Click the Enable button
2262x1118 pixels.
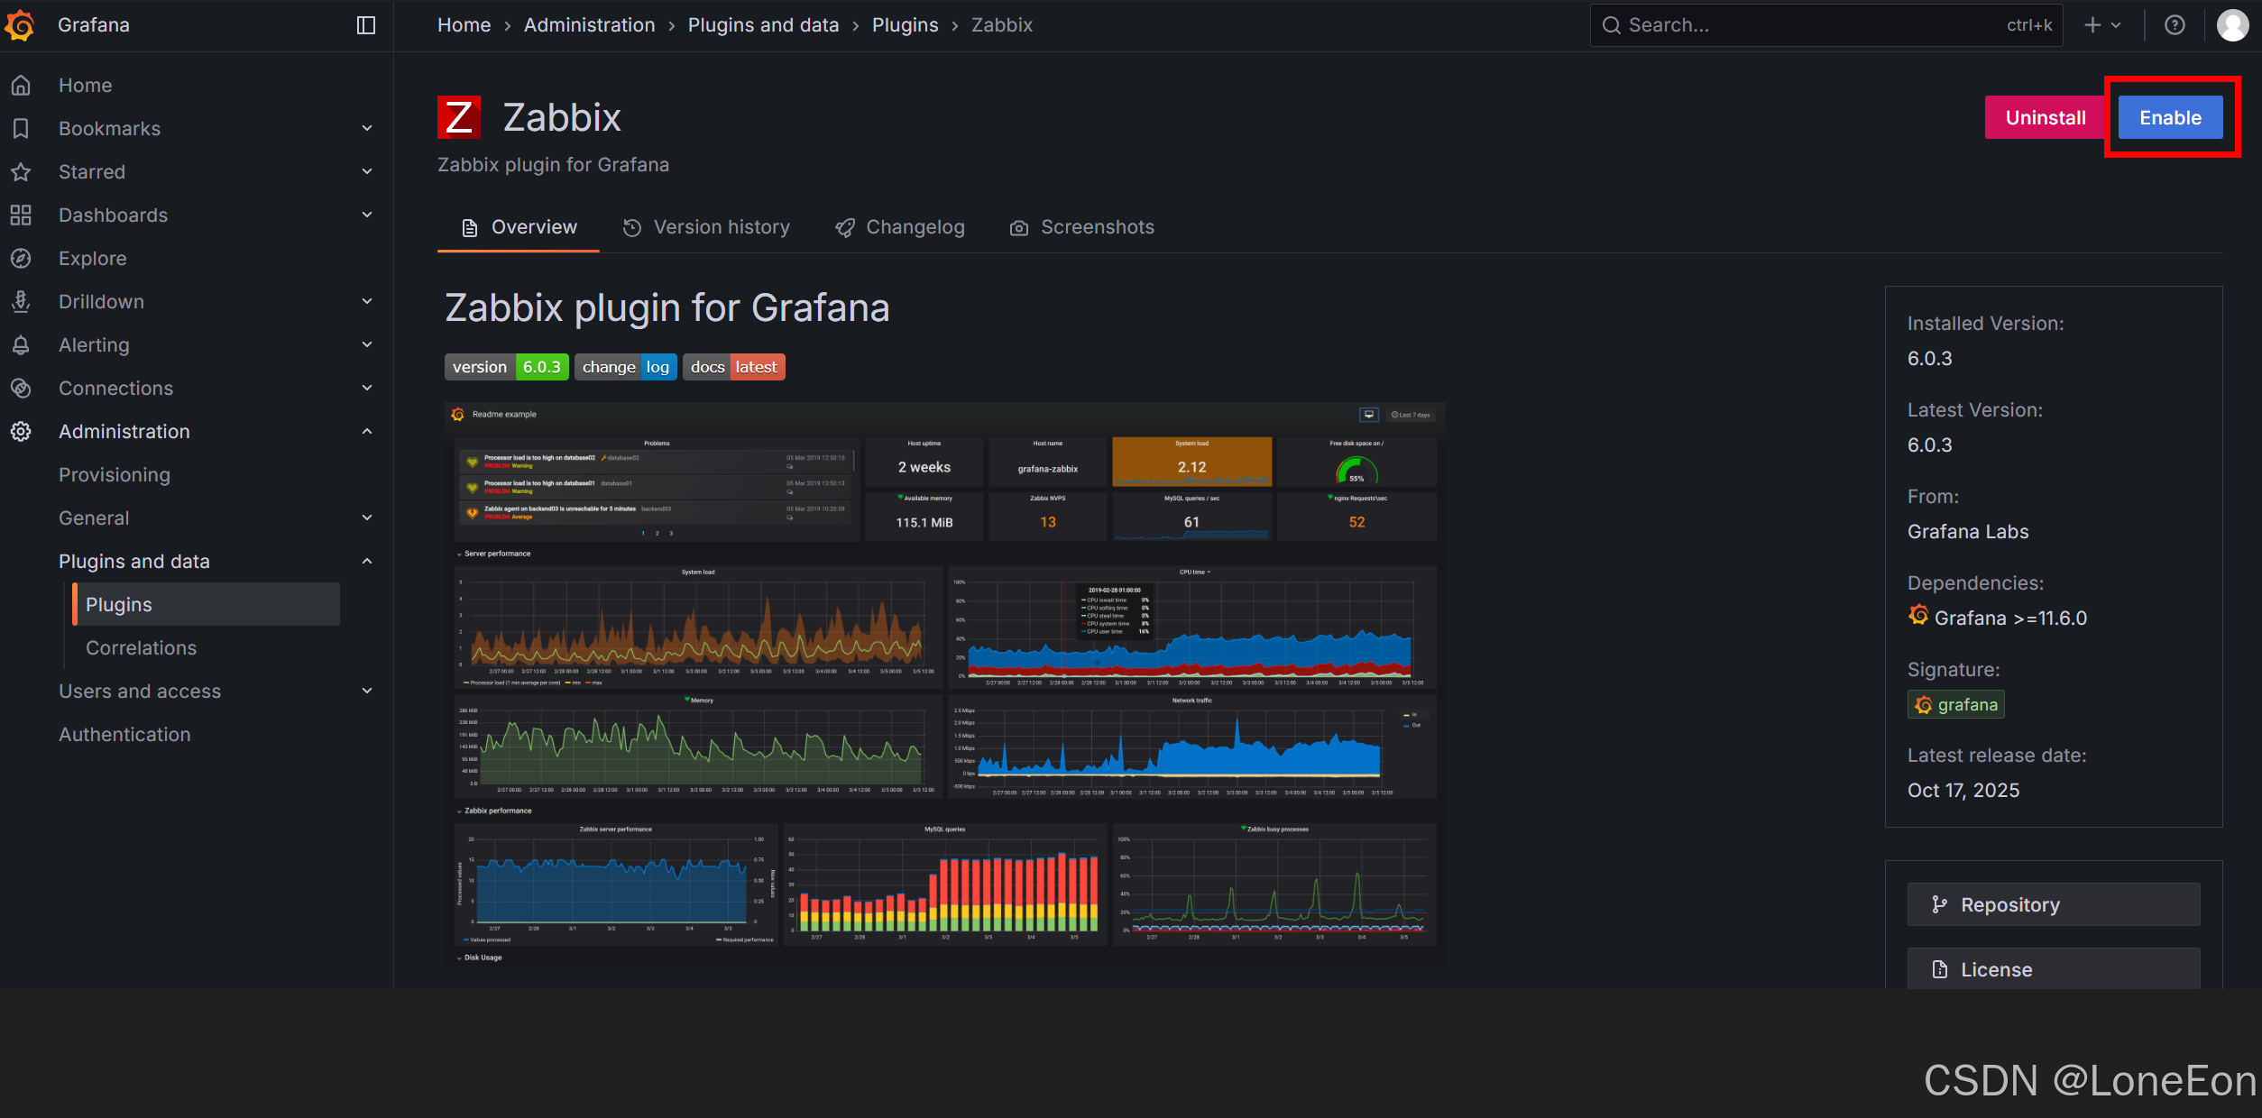(2171, 116)
